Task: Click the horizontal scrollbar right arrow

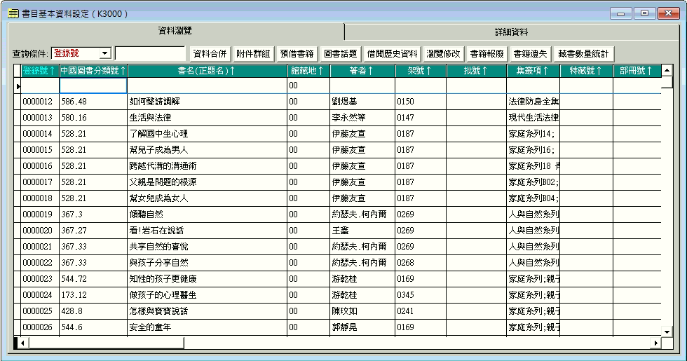Action: [656, 343]
